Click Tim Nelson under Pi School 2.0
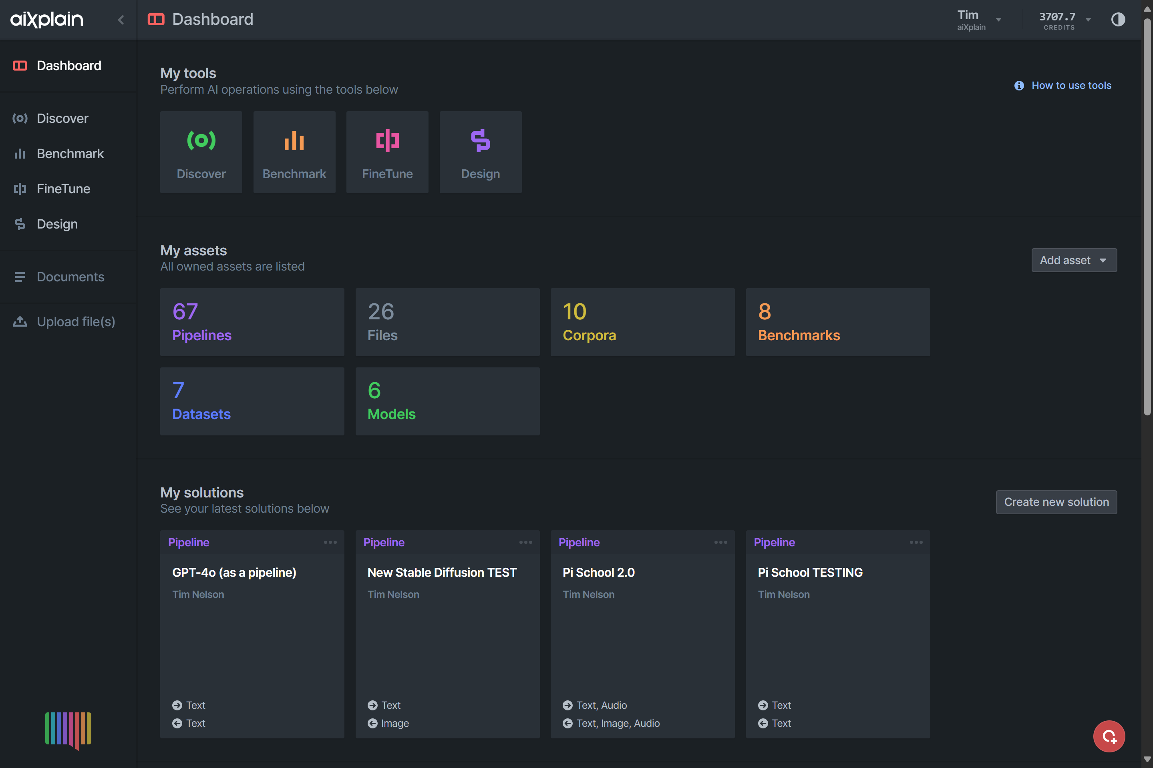 [x=588, y=594]
